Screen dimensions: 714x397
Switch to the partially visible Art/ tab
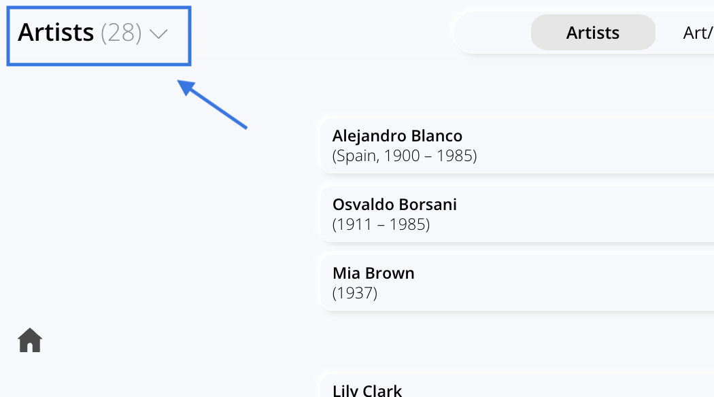698,33
